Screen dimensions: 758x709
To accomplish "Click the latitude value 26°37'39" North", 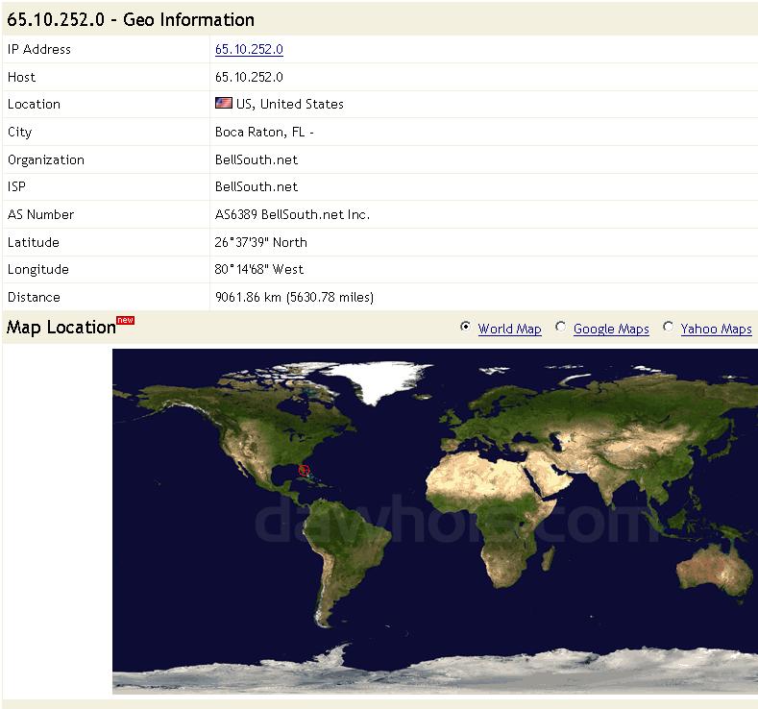I will pyautogui.click(x=260, y=242).
